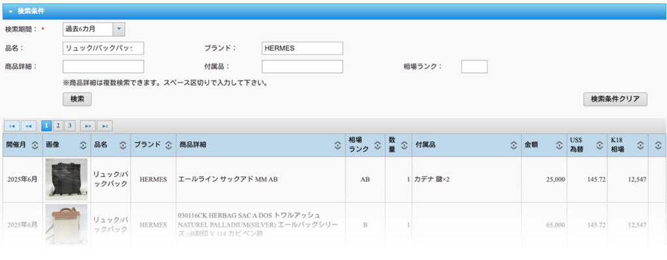Sort by 付属品 column arrows

(514, 145)
